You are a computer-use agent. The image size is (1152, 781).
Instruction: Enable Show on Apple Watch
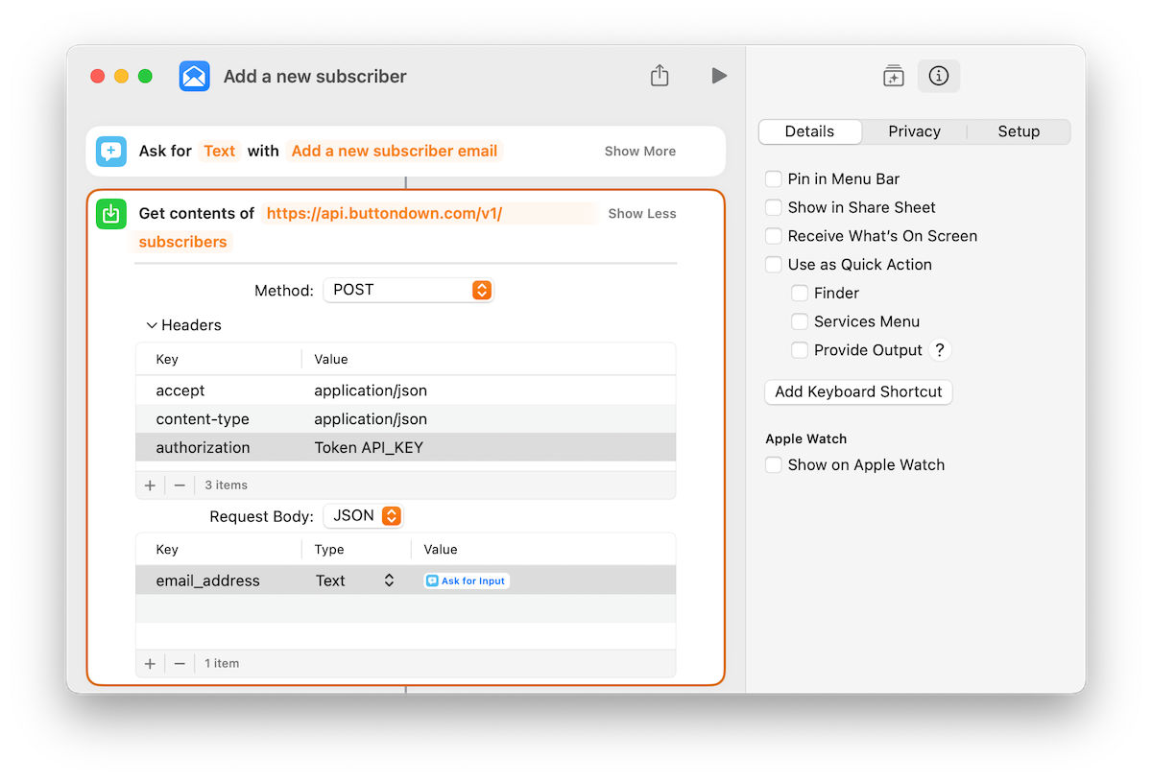click(x=774, y=465)
